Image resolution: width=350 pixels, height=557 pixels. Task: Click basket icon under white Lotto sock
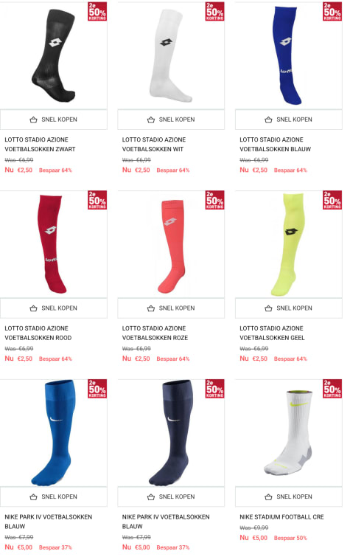click(151, 120)
